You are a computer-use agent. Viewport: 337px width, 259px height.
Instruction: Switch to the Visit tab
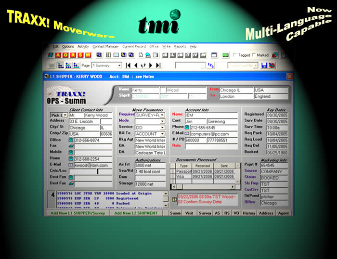[x=189, y=213]
